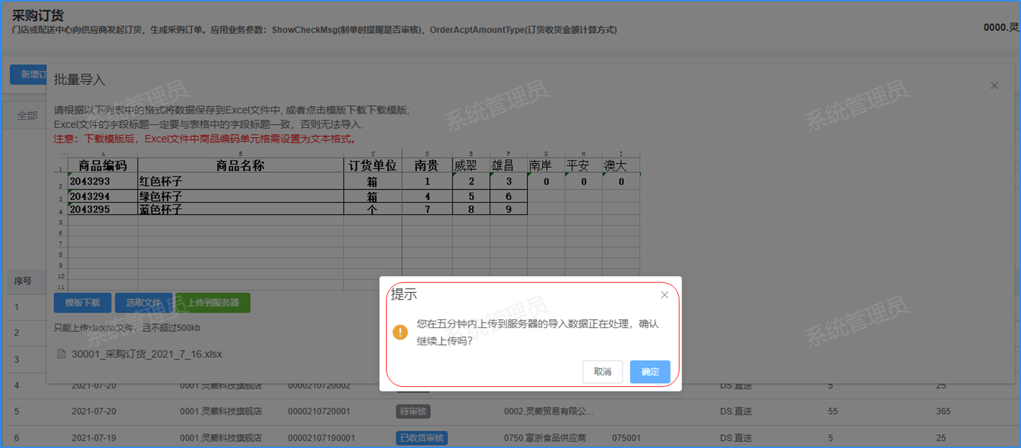The height and width of the screenshot is (448, 1021).
Task: Click the value 365 in row 5
Action: point(943,412)
